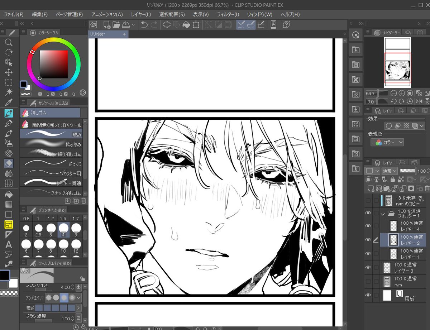Click Create layer mask icon
Viewport: 430px width, 330px height.
pyautogui.click(x=411, y=188)
